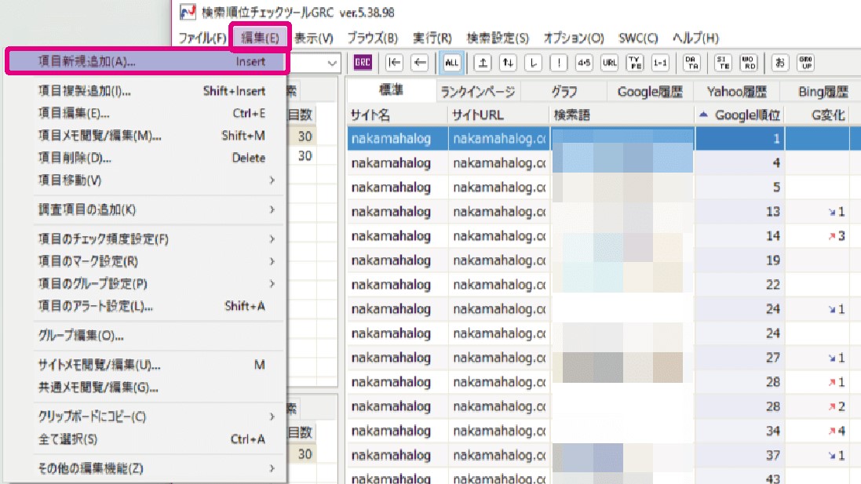This screenshot has height=484, width=861.
Task: Choose 項目削除(D)... menu entry
Action: pos(147,158)
